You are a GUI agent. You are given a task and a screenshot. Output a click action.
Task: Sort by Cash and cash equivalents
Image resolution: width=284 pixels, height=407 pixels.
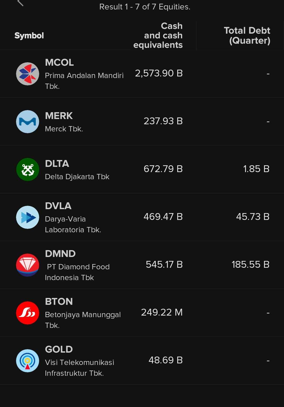pyautogui.click(x=158, y=35)
